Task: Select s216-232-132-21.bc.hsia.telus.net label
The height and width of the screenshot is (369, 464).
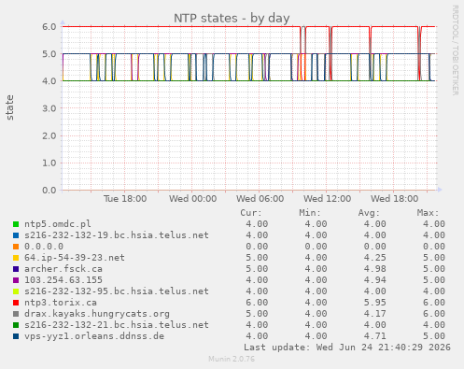Action: tap(117, 325)
